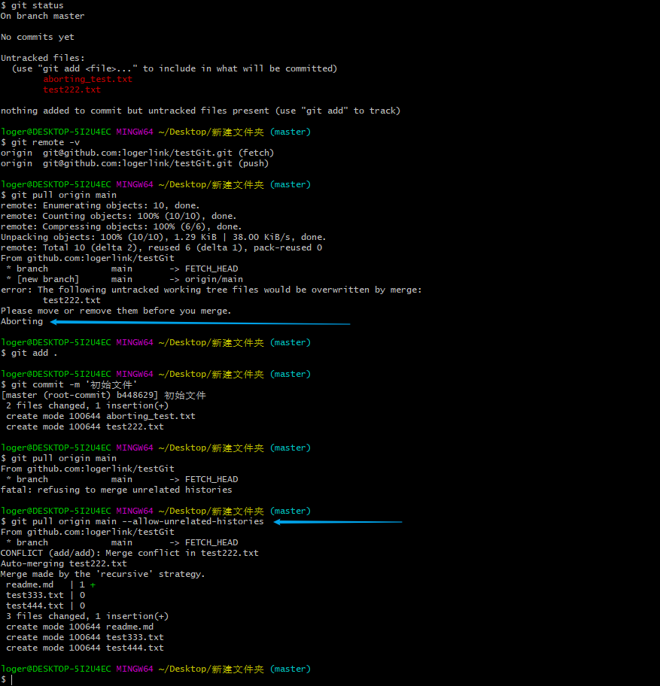This screenshot has height=686, width=660.
Task: Click the red 'aborting_test.txt' untracked file name
Action: point(87,79)
